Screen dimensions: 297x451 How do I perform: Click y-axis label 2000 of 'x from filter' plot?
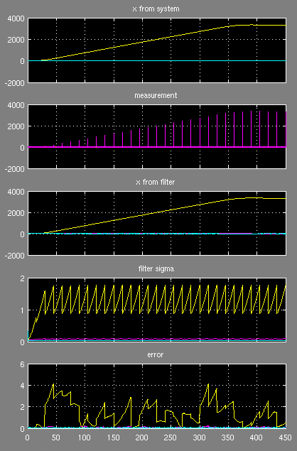click(x=16, y=213)
